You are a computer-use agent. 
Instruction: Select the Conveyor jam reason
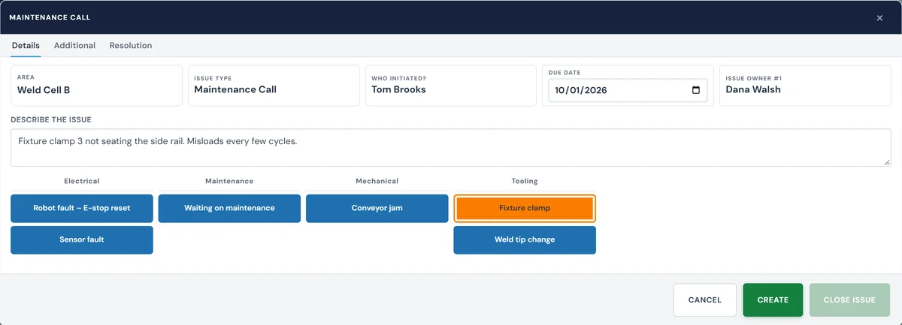click(377, 209)
